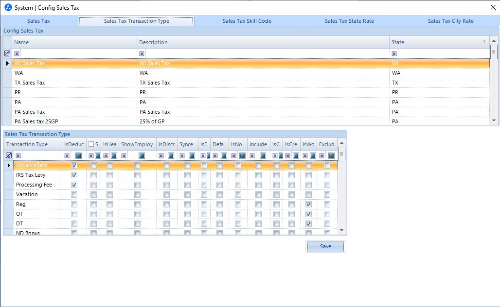Click the Transaction Type grid's scroll-up arrow
The height and width of the screenshot is (307, 500).
(341, 143)
